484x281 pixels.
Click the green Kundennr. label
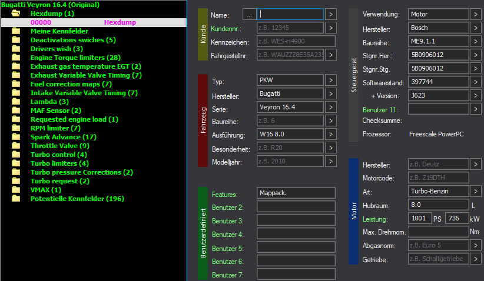pyautogui.click(x=226, y=29)
